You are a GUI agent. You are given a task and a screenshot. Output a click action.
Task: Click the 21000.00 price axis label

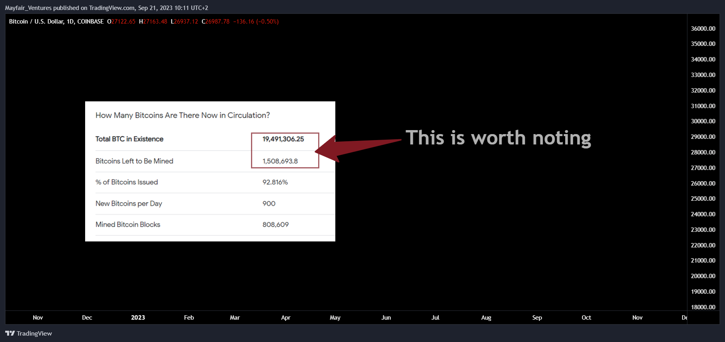[703, 261]
